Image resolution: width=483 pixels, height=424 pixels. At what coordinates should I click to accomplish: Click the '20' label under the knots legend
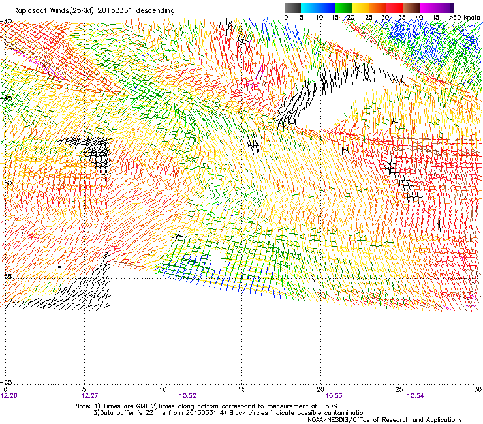(351, 18)
